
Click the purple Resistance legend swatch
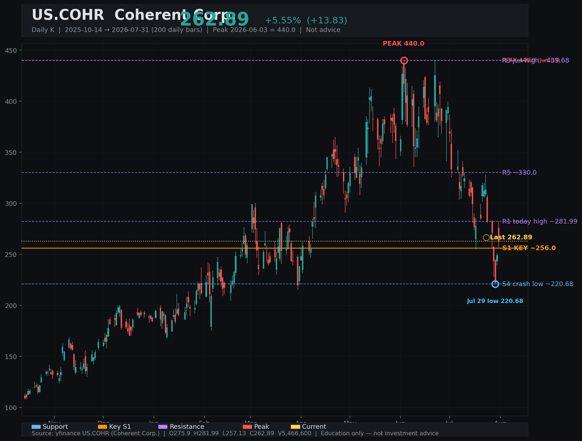[163, 427]
